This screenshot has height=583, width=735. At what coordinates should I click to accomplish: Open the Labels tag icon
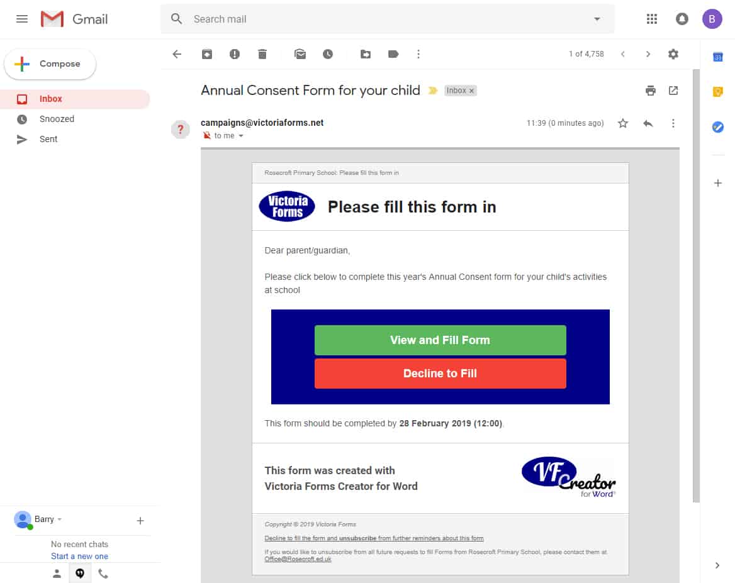point(393,54)
